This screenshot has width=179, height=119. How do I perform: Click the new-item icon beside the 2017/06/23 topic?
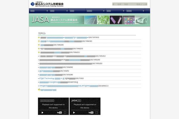39,49
